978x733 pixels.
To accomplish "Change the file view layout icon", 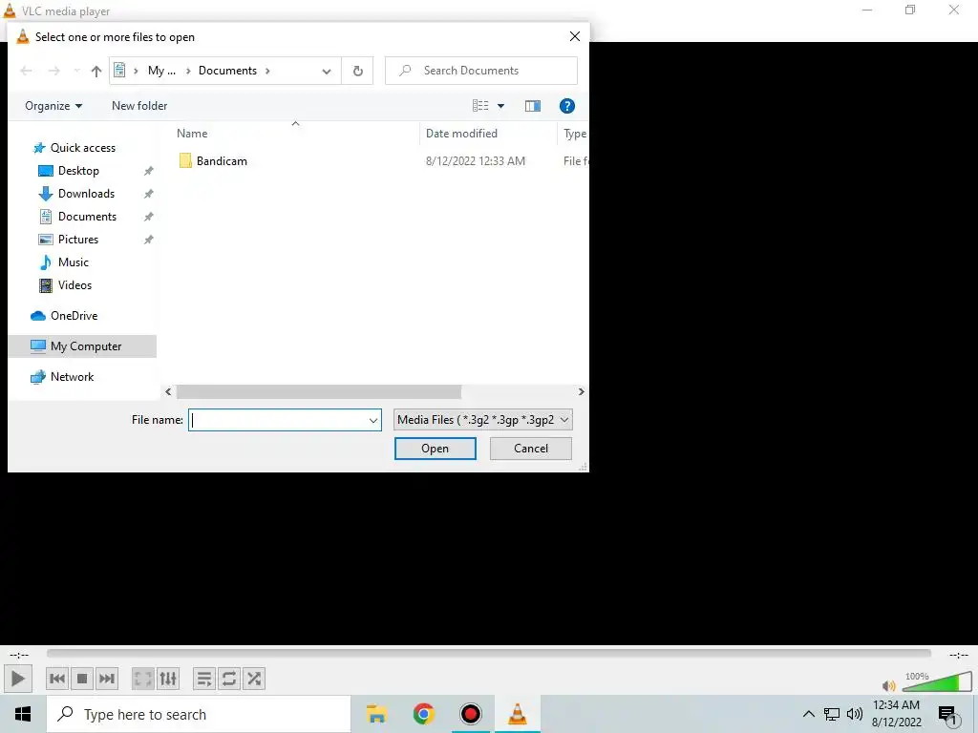I will (x=480, y=106).
